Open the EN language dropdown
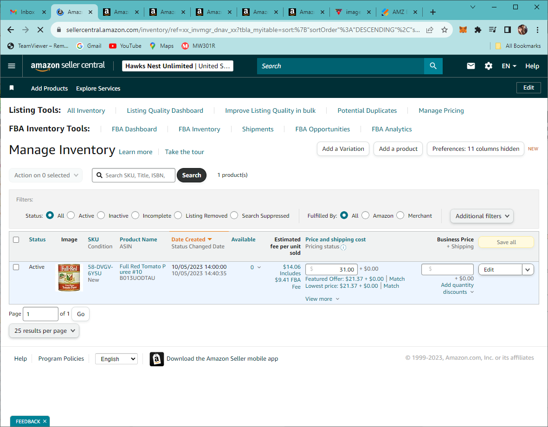 pyautogui.click(x=509, y=66)
